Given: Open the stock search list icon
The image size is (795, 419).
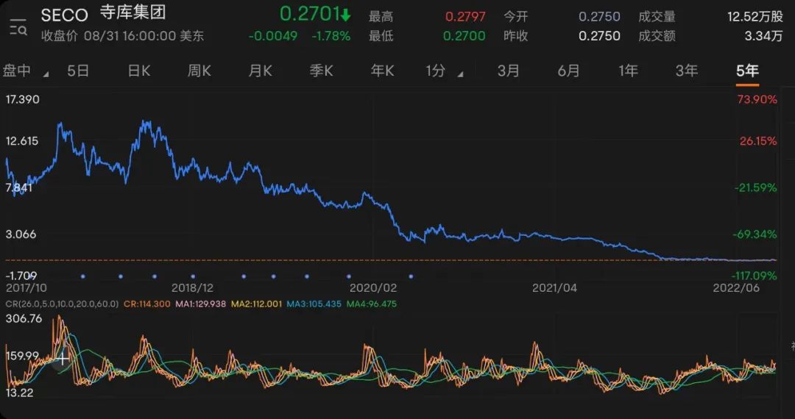Looking at the screenshot, I should [18, 26].
